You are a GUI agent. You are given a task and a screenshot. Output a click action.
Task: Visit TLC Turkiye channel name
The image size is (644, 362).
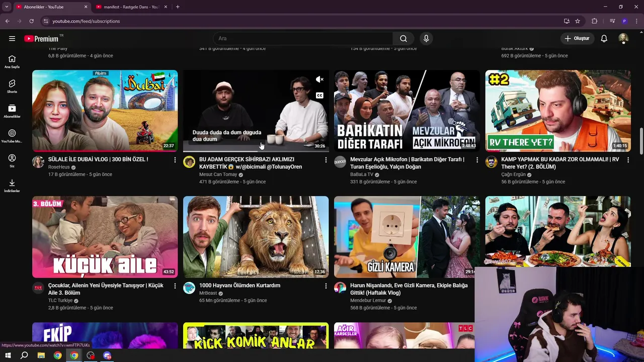coord(60,301)
